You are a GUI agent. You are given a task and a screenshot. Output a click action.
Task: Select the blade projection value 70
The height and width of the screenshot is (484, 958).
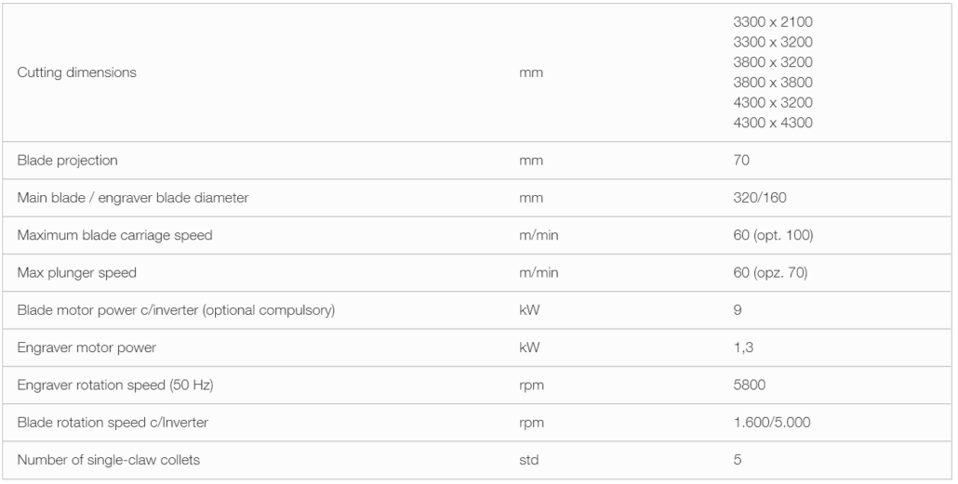point(741,161)
